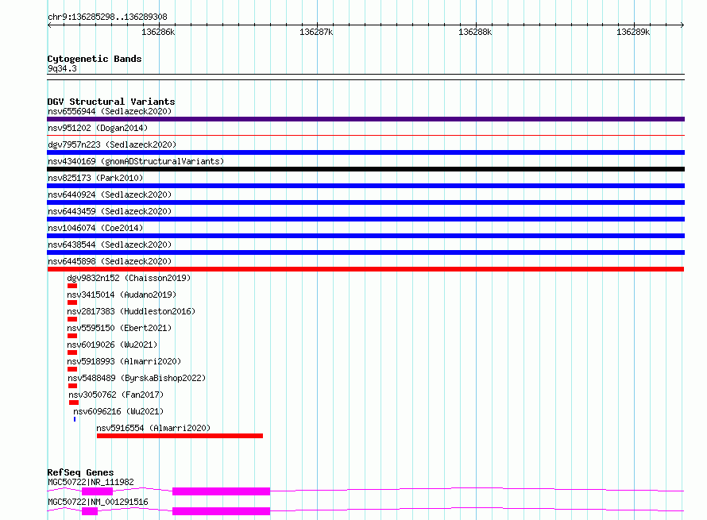The width and height of the screenshot is (707, 520).
Task: Click the small red nsv3415014 glyph
Action: point(72,302)
